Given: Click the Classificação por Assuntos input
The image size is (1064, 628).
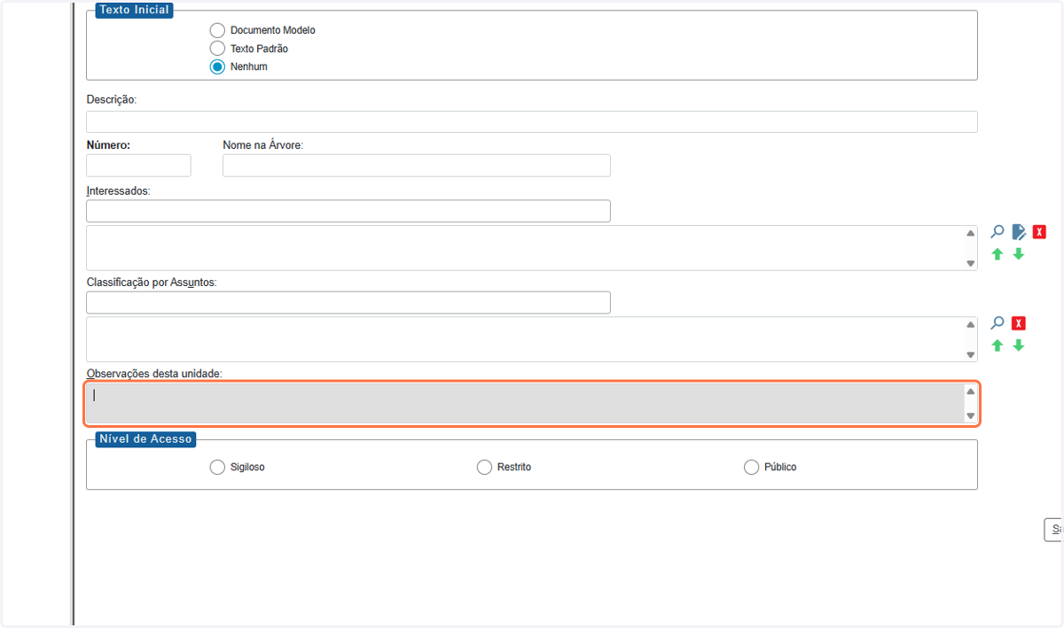Looking at the screenshot, I should 348,302.
